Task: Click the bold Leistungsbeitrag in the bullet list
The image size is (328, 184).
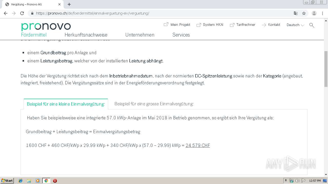Action: [x=56, y=61]
